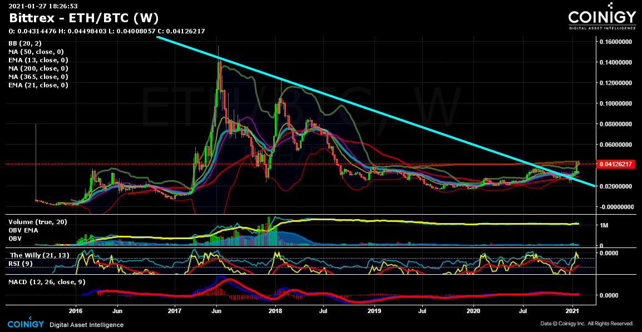Click the 0.14000000 price axis label
The height and width of the screenshot is (332, 642).
pyautogui.click(x=616, y=62)
